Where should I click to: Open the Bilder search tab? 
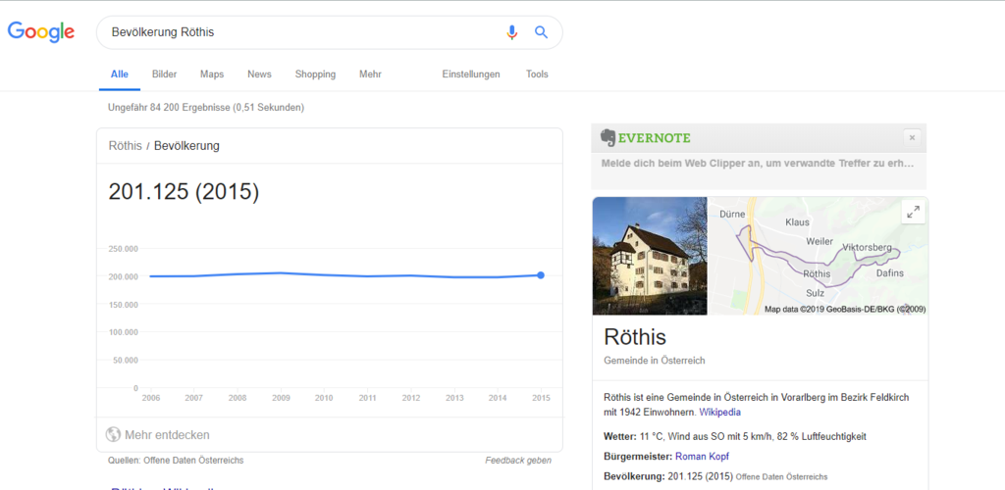[164, 74]
